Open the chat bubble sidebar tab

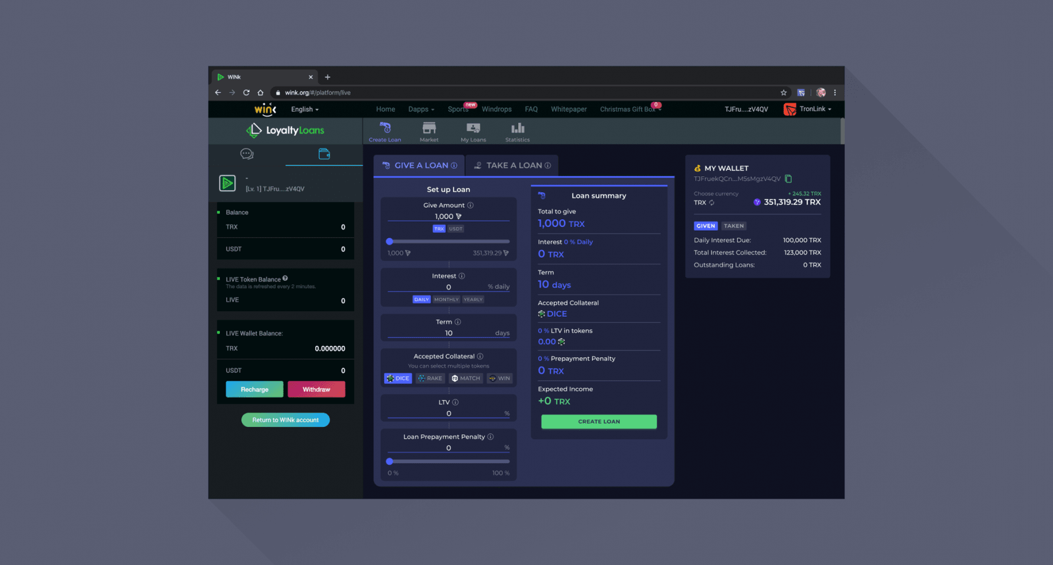coord(247,154)
